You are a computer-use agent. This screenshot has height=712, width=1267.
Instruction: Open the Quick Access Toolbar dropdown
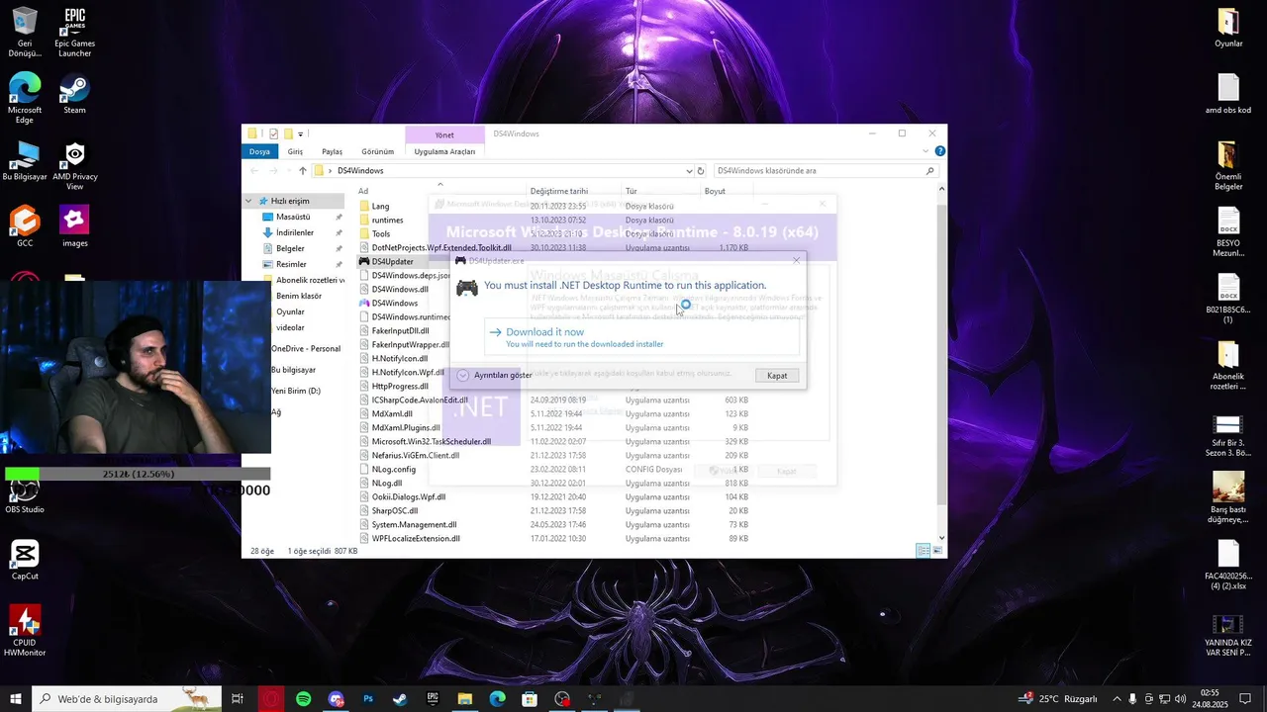click(300, 133)
